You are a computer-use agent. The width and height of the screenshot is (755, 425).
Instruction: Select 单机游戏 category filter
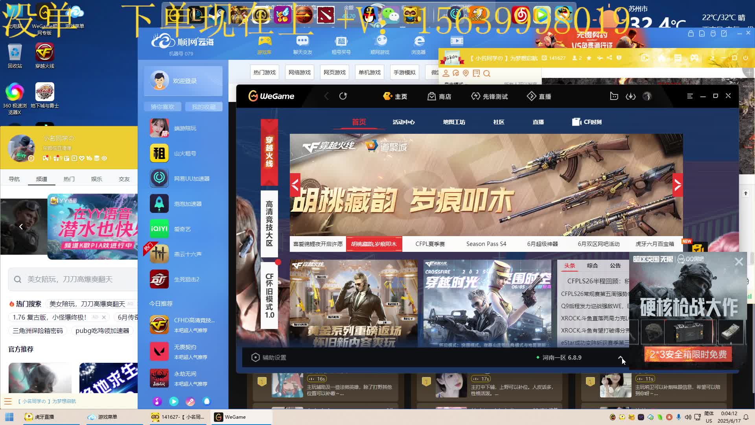pos(370,72)
